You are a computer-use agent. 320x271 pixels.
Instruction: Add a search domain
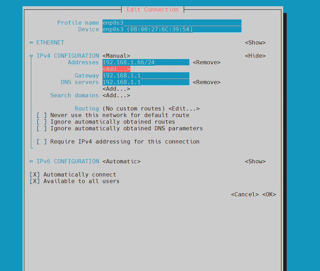(x=116, y=96)
